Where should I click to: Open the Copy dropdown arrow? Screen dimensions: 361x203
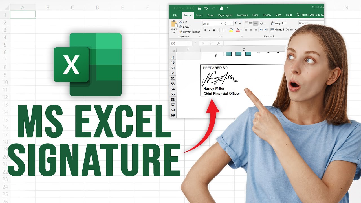(x=191, y=27)
